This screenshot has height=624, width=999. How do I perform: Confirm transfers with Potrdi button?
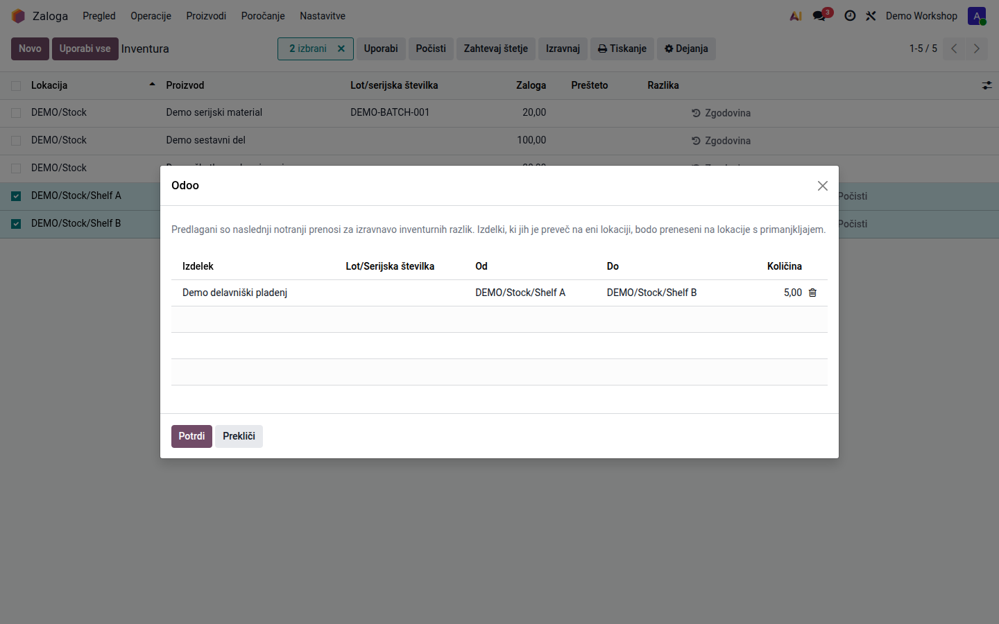(191, 436)
